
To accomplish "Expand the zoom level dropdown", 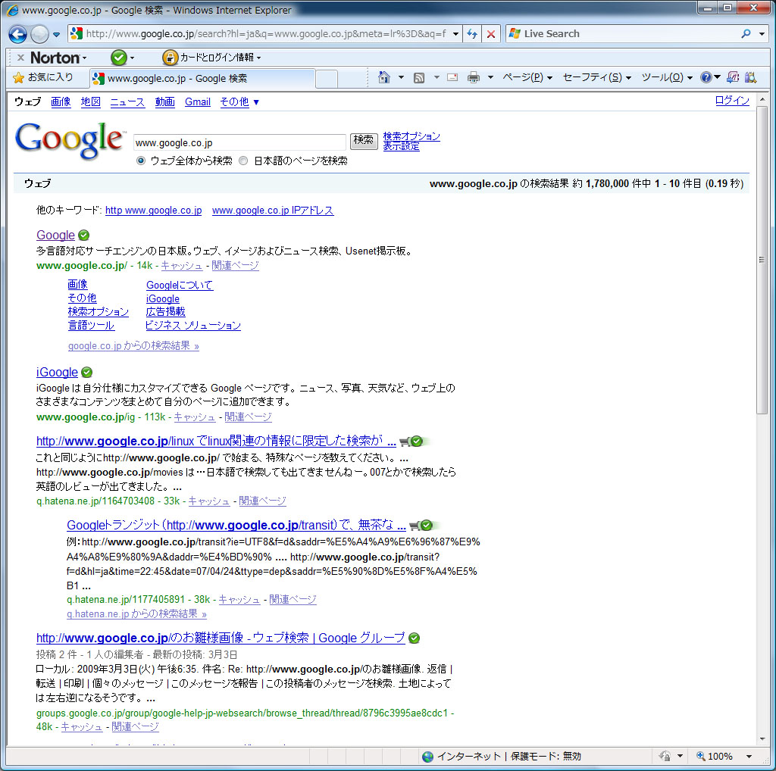I will coord(749,757).
